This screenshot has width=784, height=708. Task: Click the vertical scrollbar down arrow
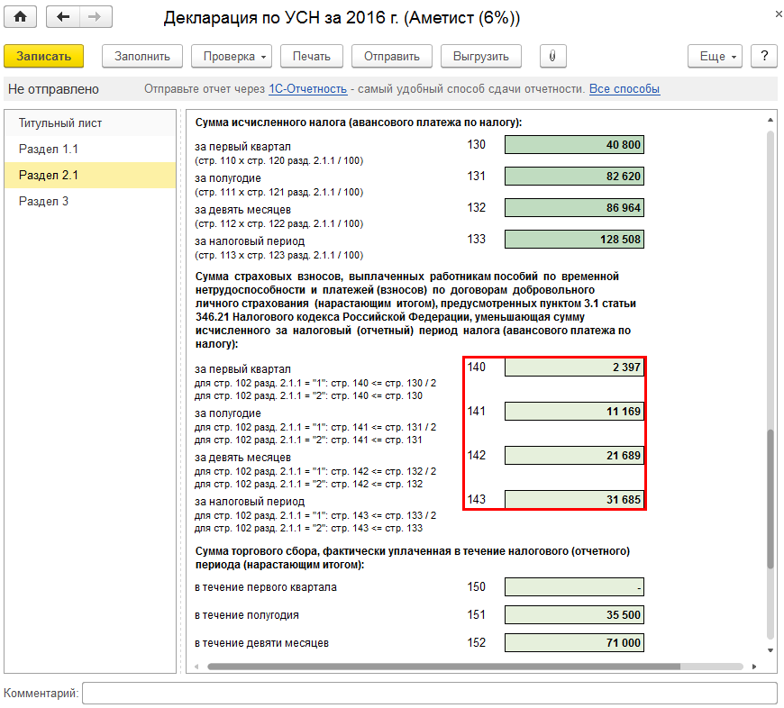pos(770,650)
